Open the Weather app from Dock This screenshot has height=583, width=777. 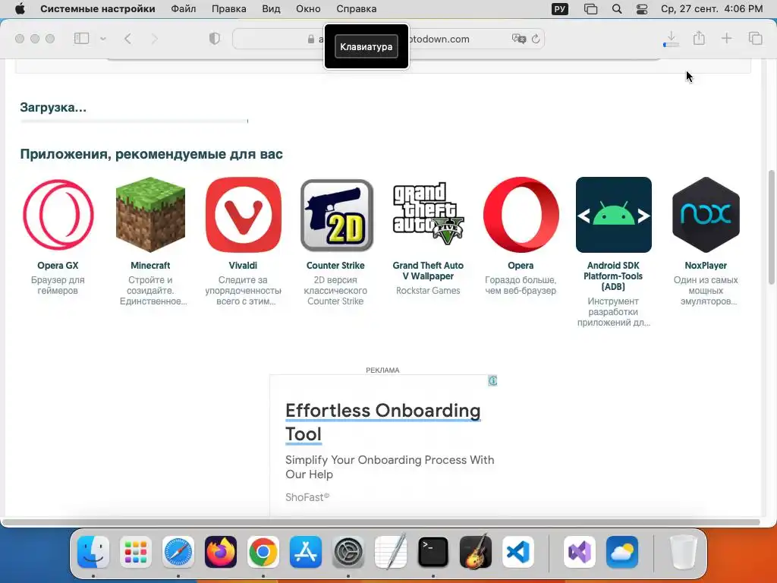tap(622, 552)
